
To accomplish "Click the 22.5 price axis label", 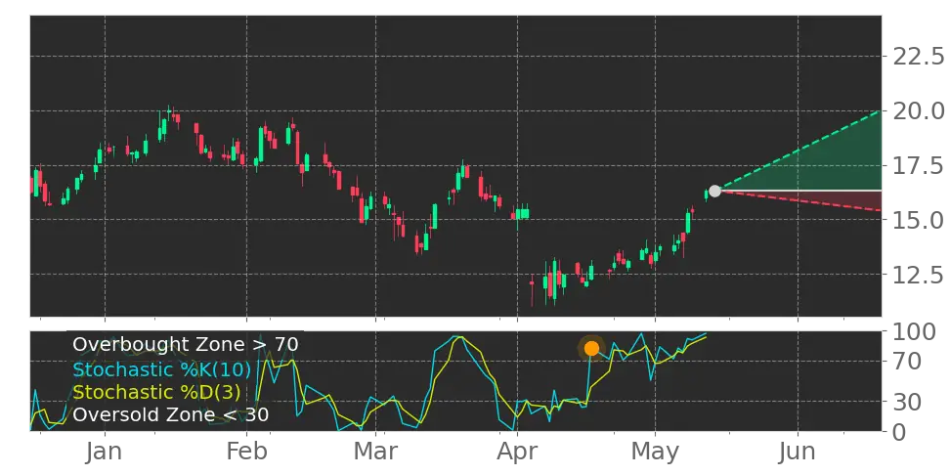I will (919, 57).
